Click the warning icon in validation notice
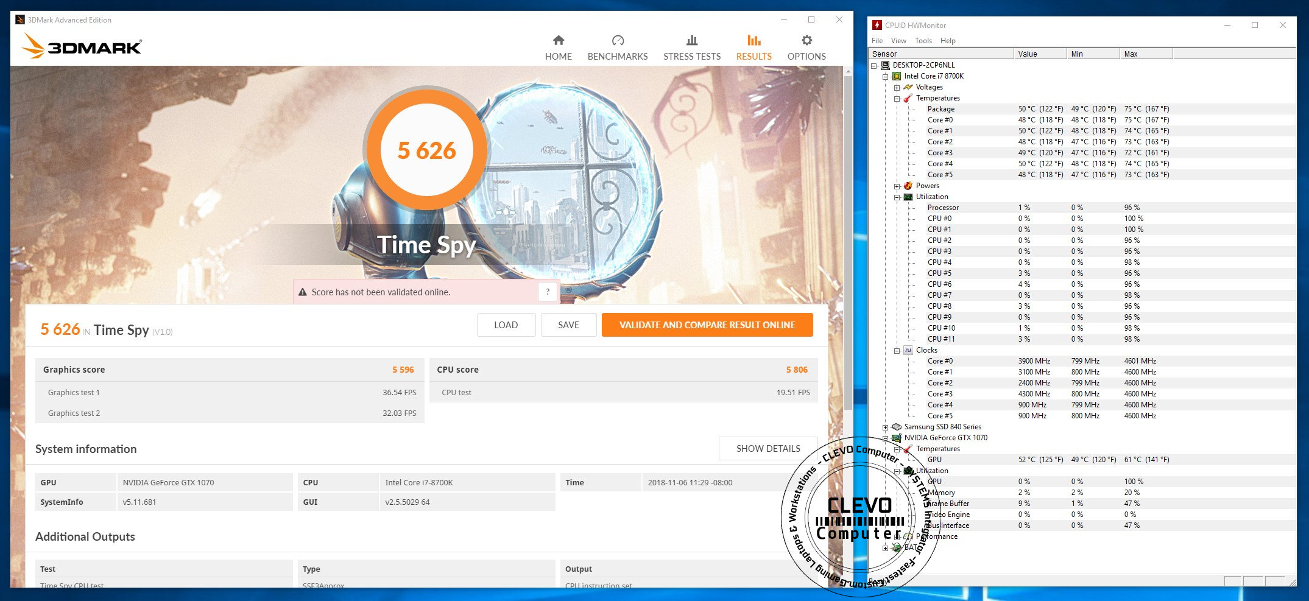 click(x=303, y=292)
